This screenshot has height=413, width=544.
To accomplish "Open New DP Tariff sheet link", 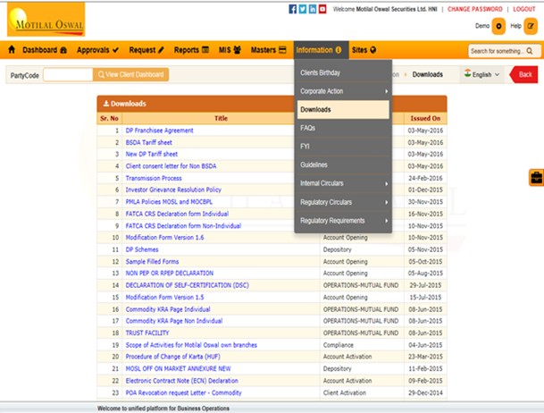I will (152, 154).
